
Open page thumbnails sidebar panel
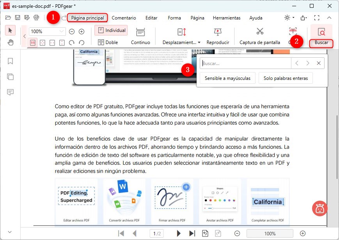pos(10,77)
